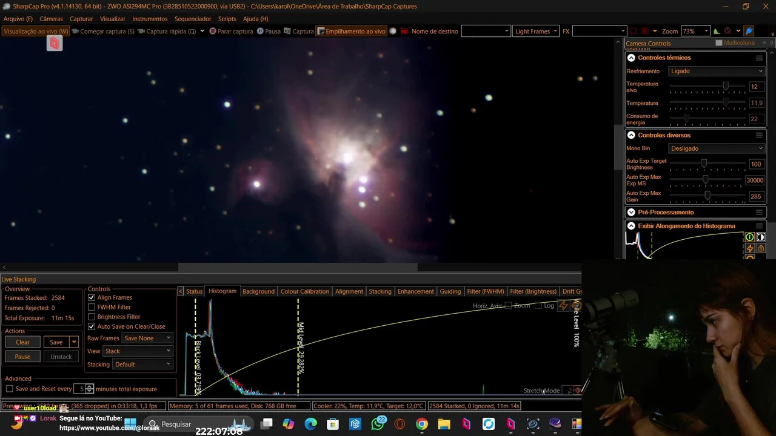Switch to the Guiding tab

click(x=450, y=291)
